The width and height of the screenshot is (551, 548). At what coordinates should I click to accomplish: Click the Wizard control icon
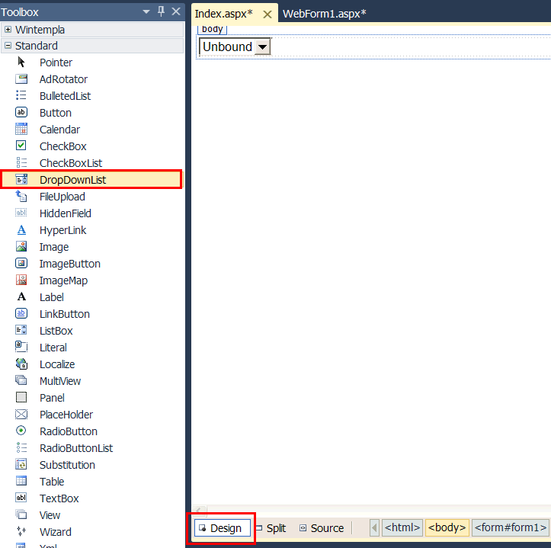click(21, 531)
